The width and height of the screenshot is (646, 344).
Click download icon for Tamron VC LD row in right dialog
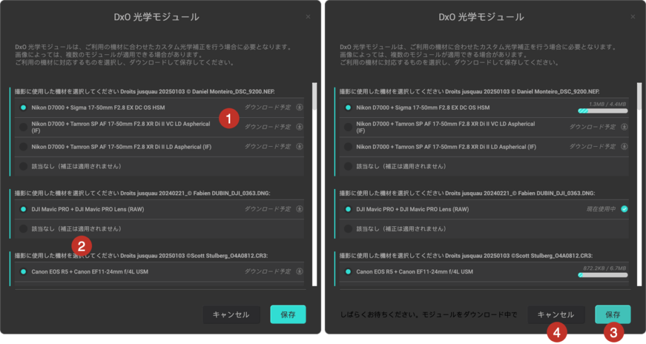[x=624, y=127]
